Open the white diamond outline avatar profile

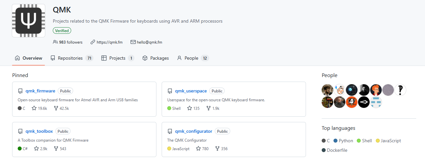(364, 102)
